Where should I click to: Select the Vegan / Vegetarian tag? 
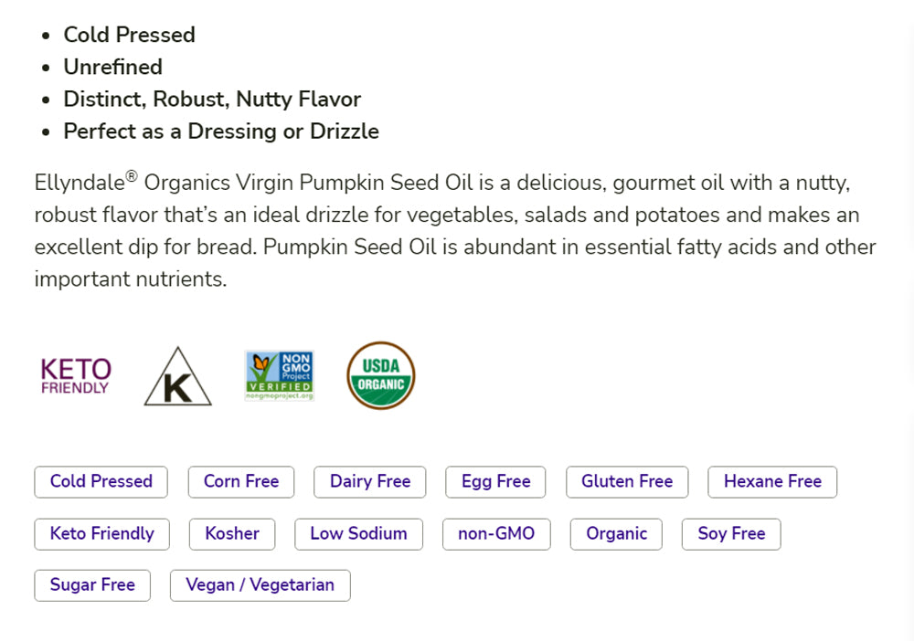[260, 585]
